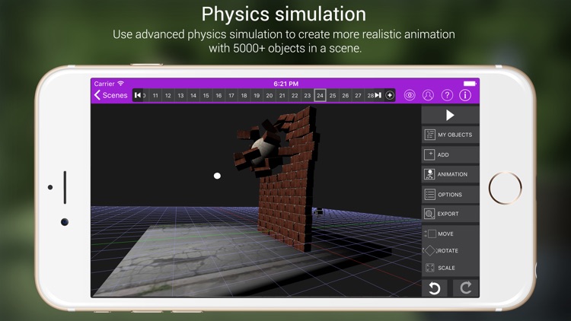
Task: Add a new frame with plus icon
Action: (x=390, y=95)
